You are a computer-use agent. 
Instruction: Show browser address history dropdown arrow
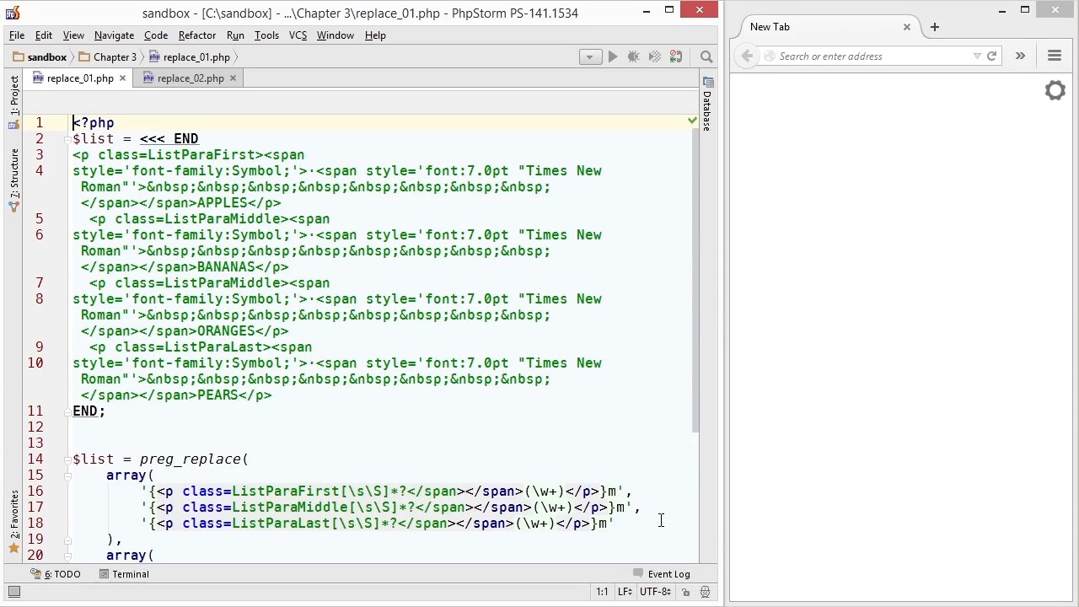point(977,56)
